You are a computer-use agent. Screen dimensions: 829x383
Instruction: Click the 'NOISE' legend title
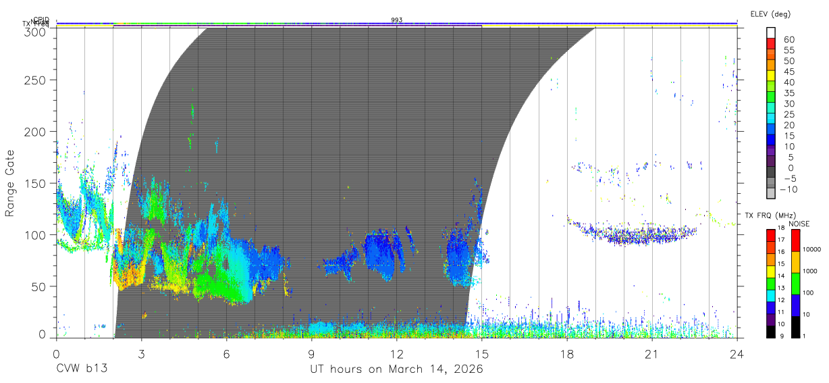pos(800,224)
